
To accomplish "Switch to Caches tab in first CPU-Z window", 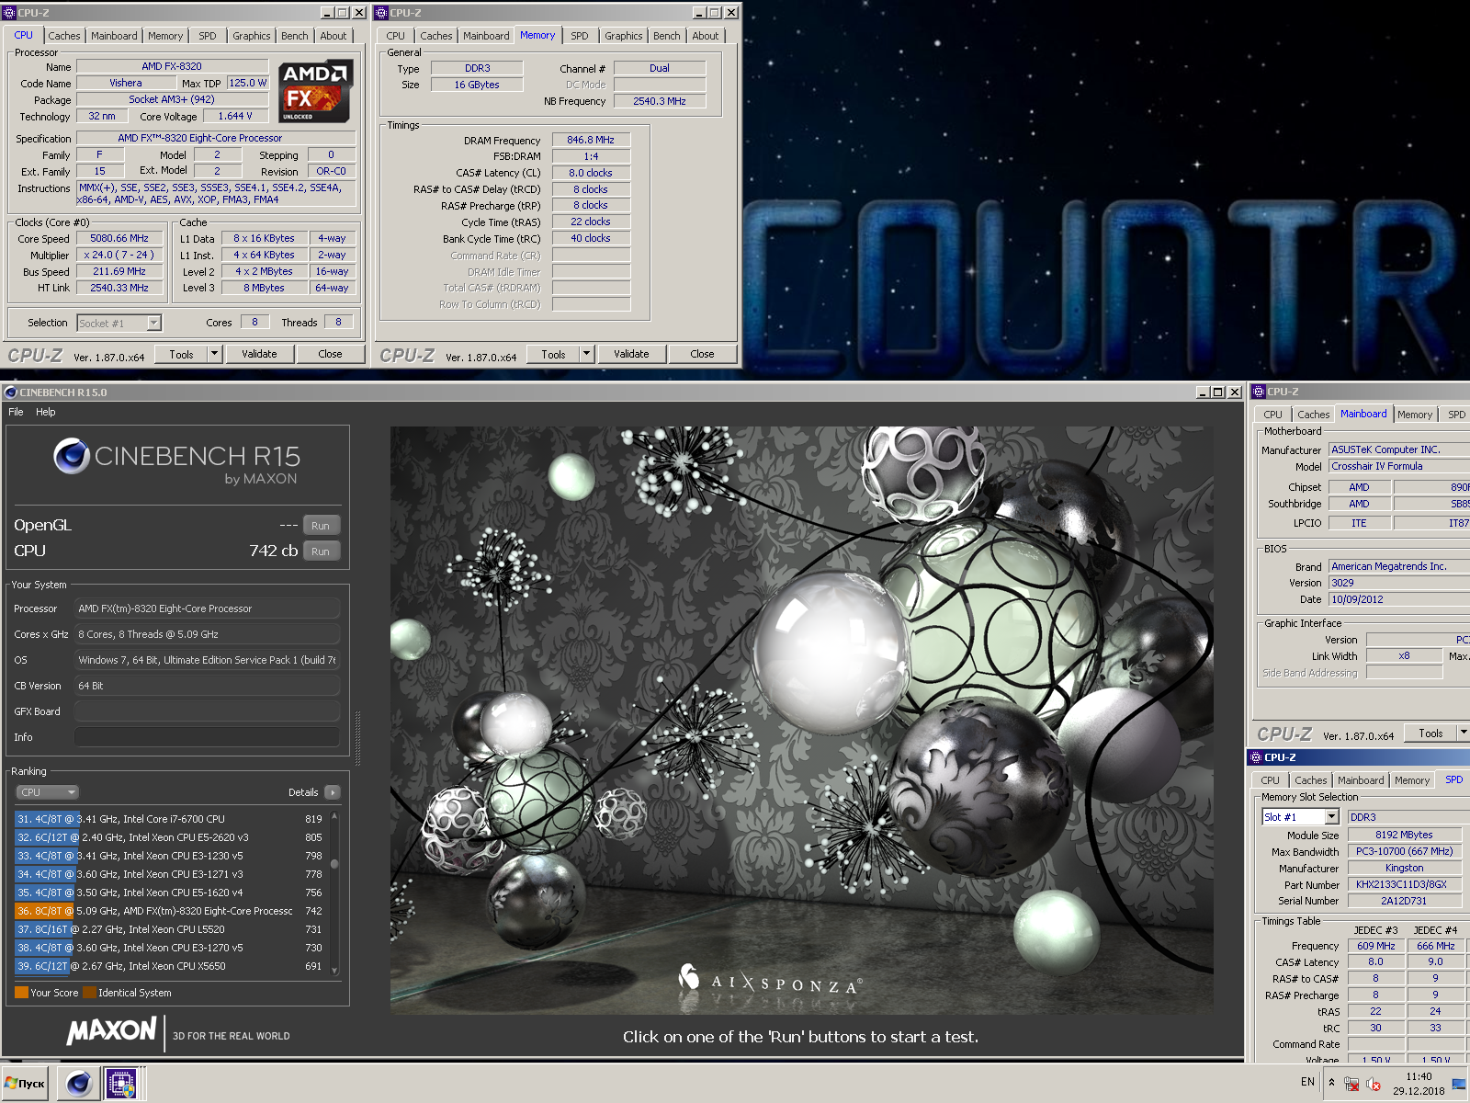I will (x=64, y=36).
